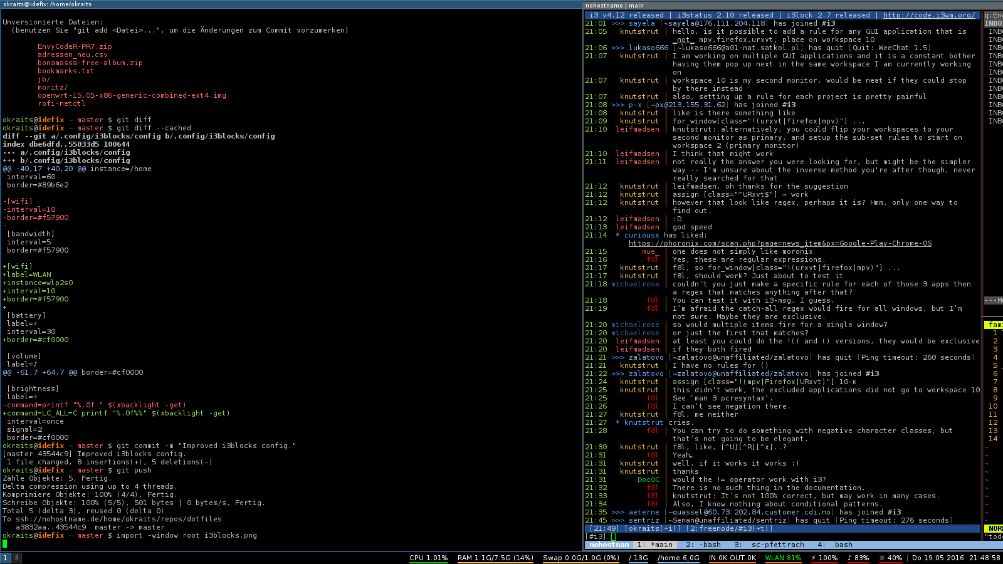The width and height of the screenshot is (1003, 564).
Task: Click the openwrt-15.05 ext4.img file name
Action: coord(132,95)
